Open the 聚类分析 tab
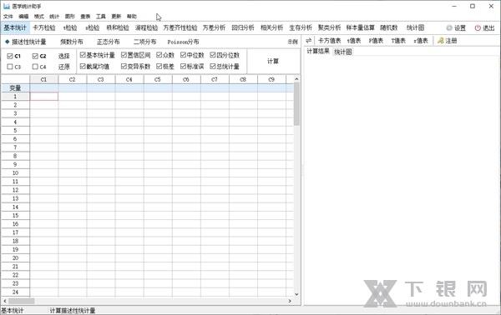The image size is (501, 315). (x=329, y=27)
